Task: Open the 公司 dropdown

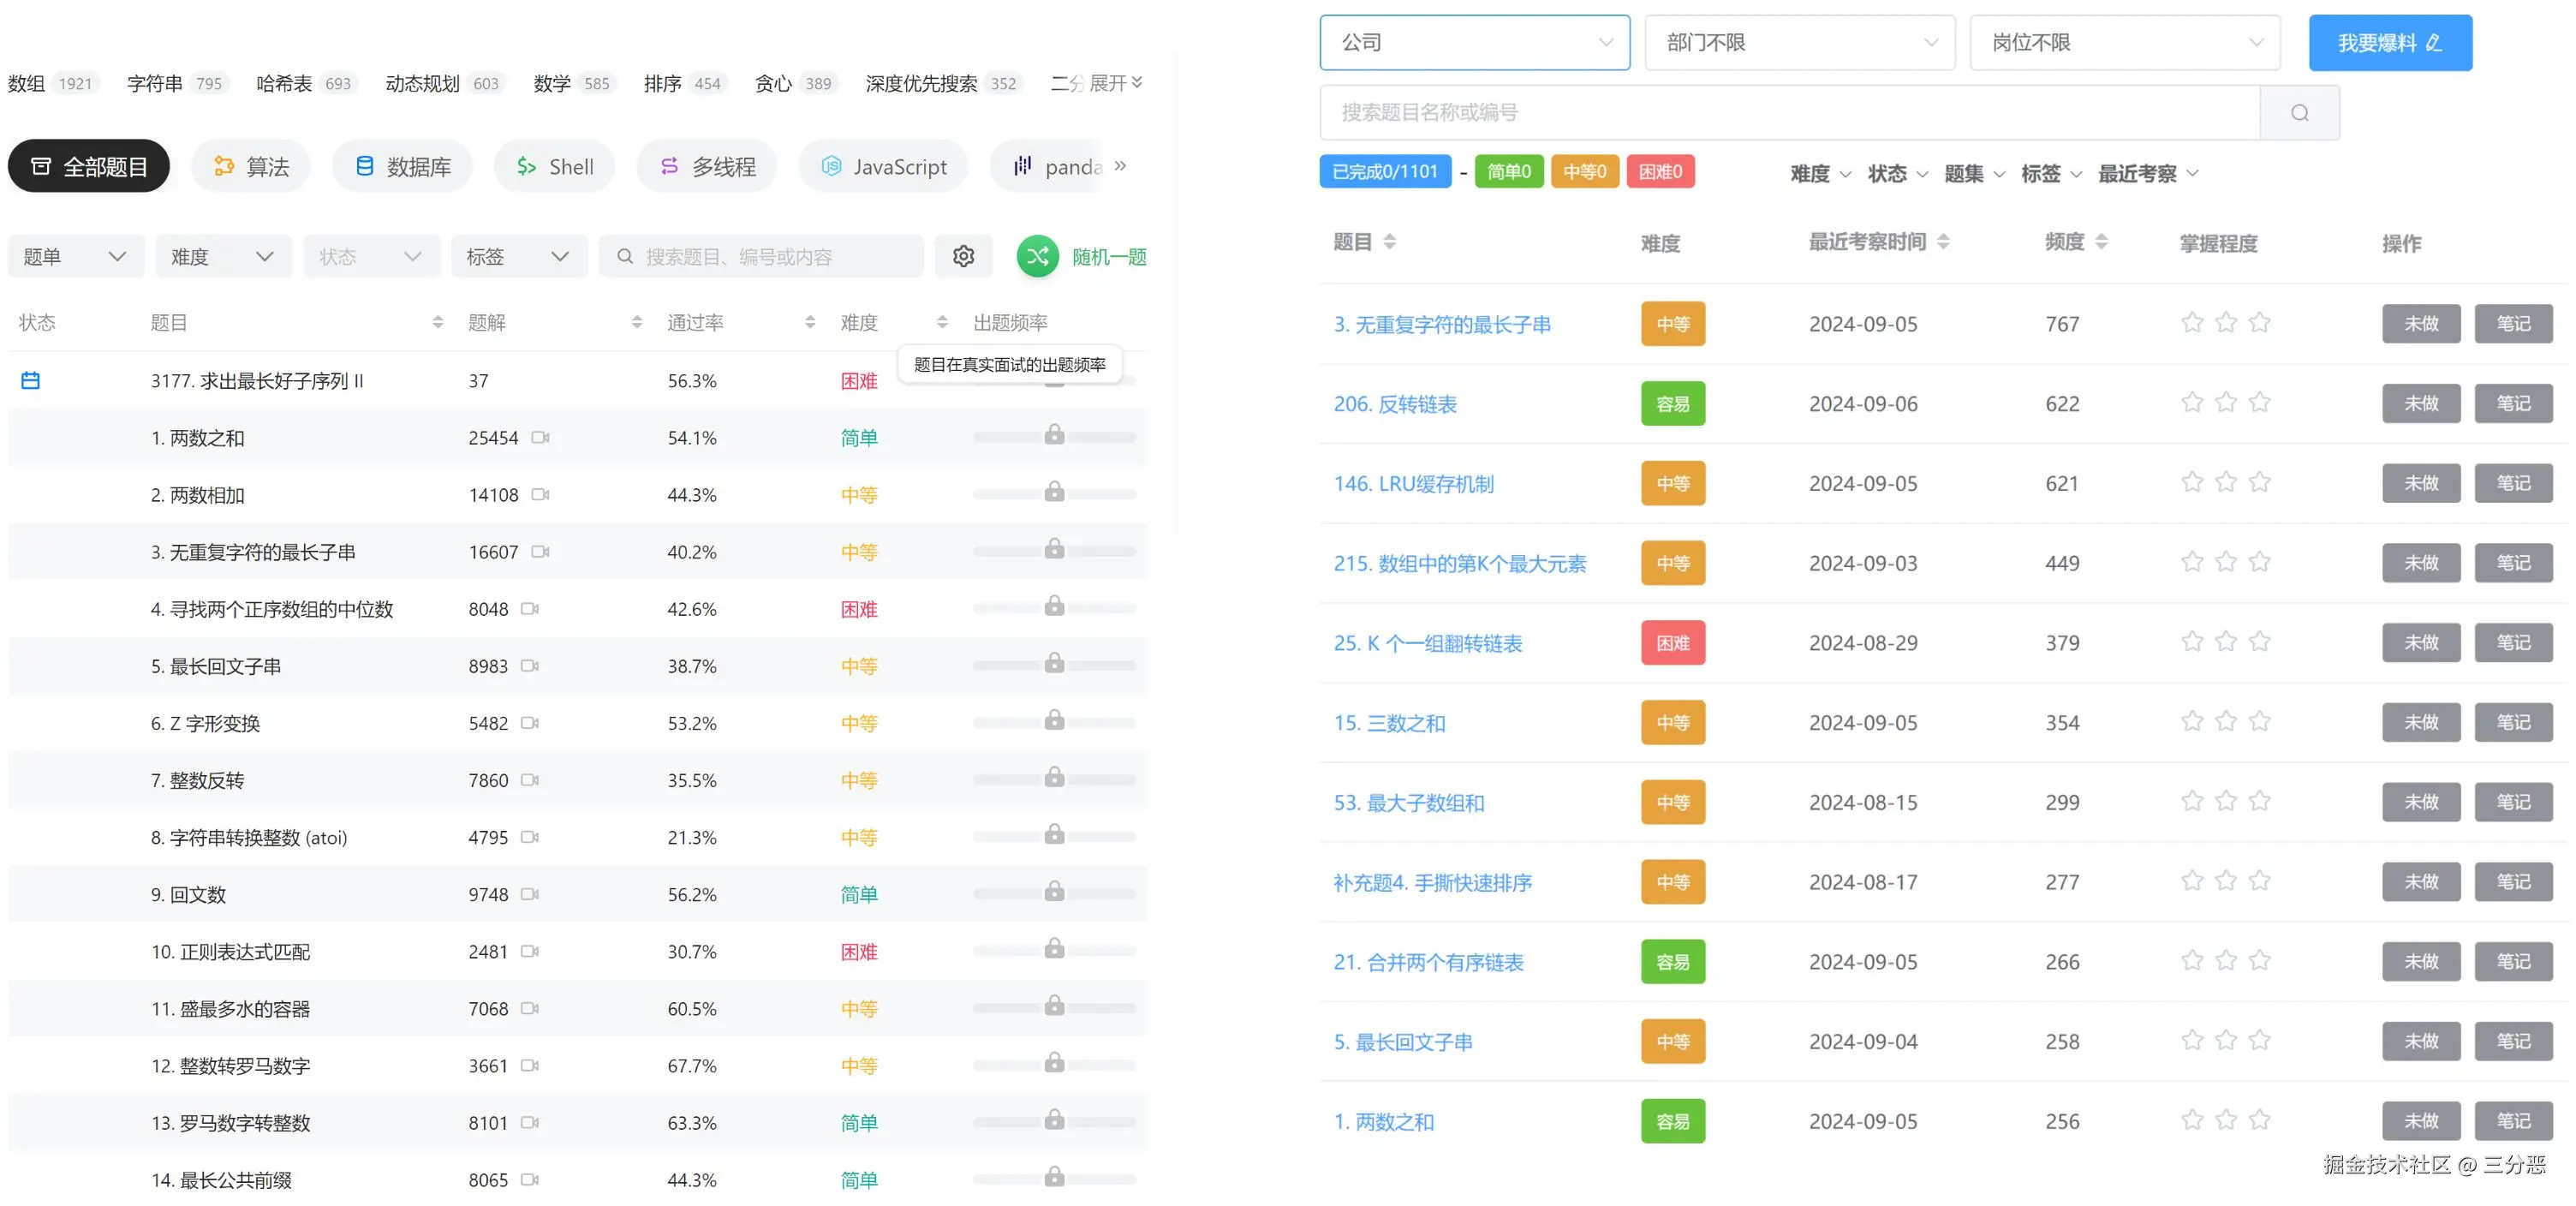Action: (x=1474, y=43)
